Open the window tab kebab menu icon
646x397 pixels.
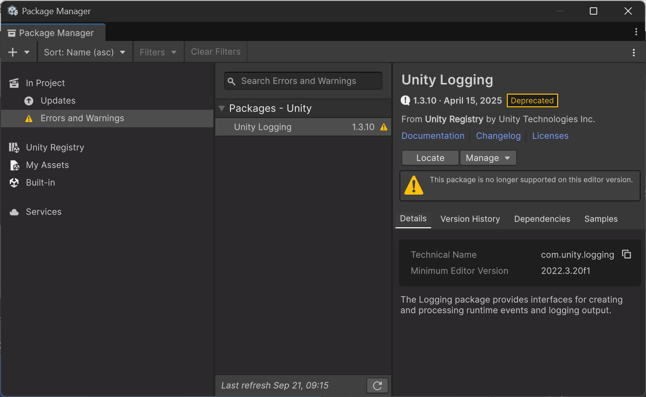[x=636, y=32]
